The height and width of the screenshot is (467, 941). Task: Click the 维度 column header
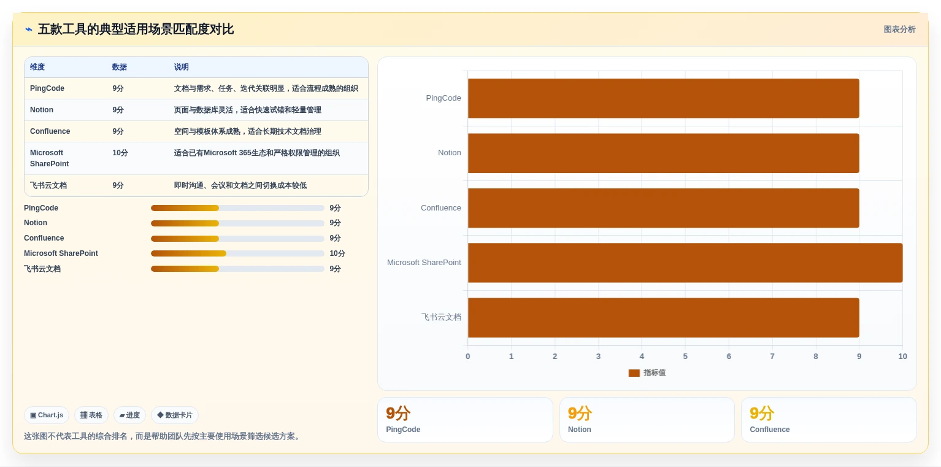(37, 67)
